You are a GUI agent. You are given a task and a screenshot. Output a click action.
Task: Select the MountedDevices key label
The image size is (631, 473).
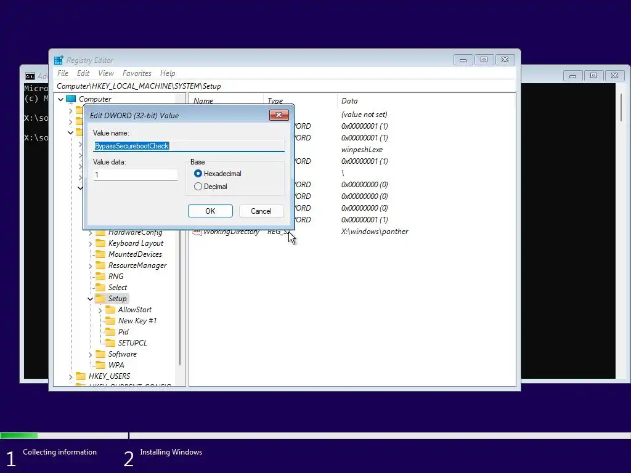point(135,254)
